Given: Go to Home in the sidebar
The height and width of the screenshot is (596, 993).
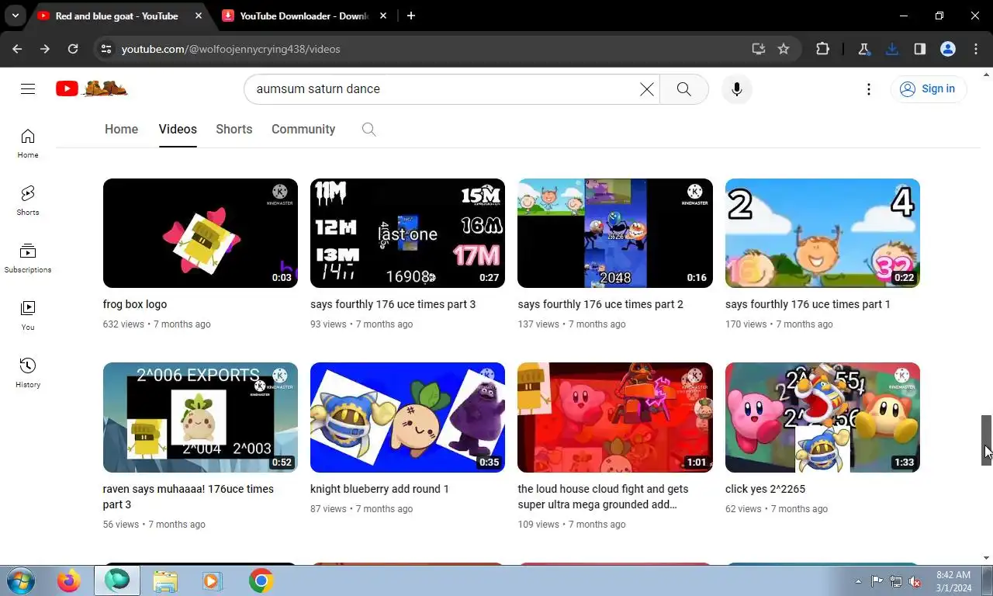Looking at the screenshot, I should click(28, 144).
